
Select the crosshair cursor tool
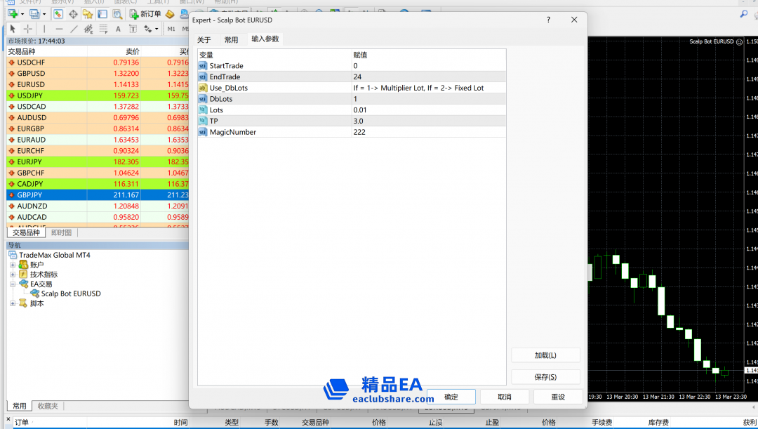28,29
